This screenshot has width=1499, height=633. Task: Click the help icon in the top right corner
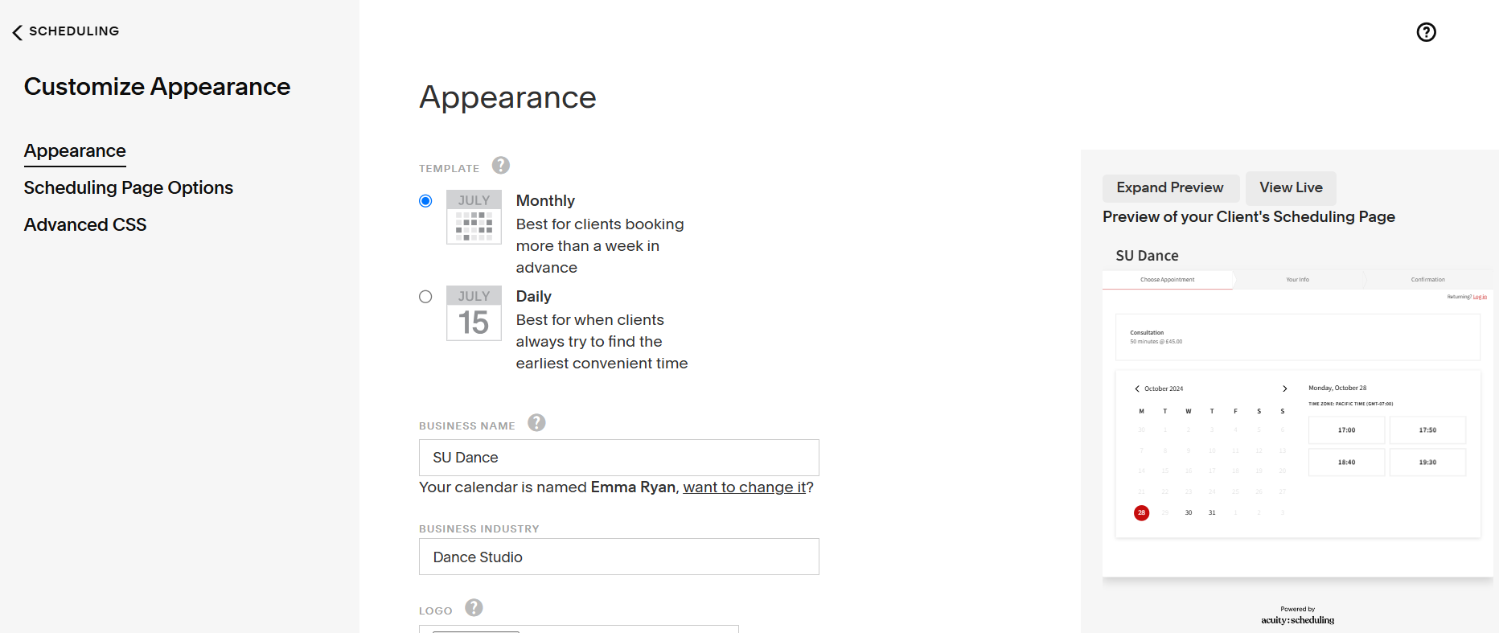(x=1427, y=32)
